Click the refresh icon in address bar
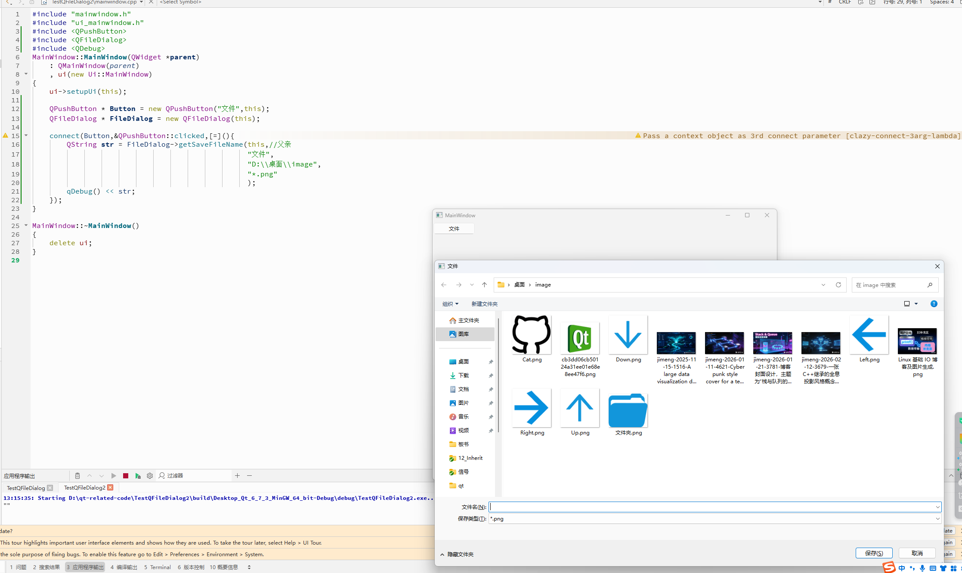Screen dimensions: 962x573 838,285
